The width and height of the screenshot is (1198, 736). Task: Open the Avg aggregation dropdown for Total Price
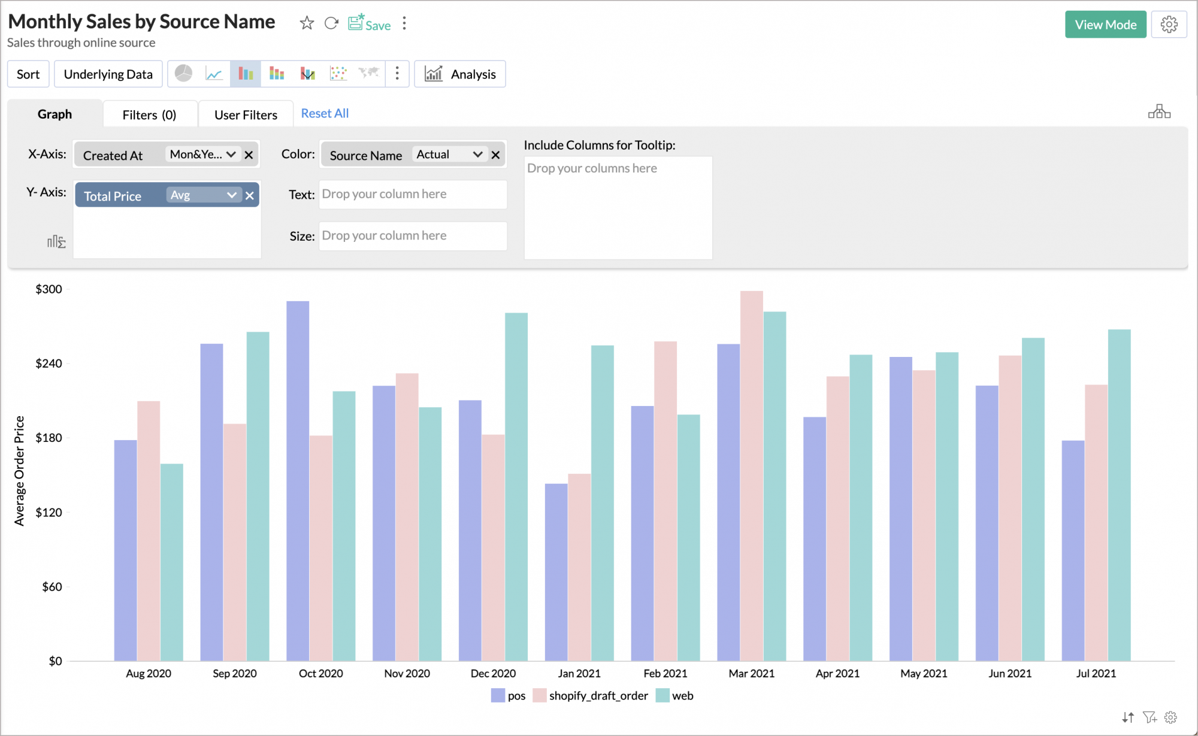click(x=203, y=195)
